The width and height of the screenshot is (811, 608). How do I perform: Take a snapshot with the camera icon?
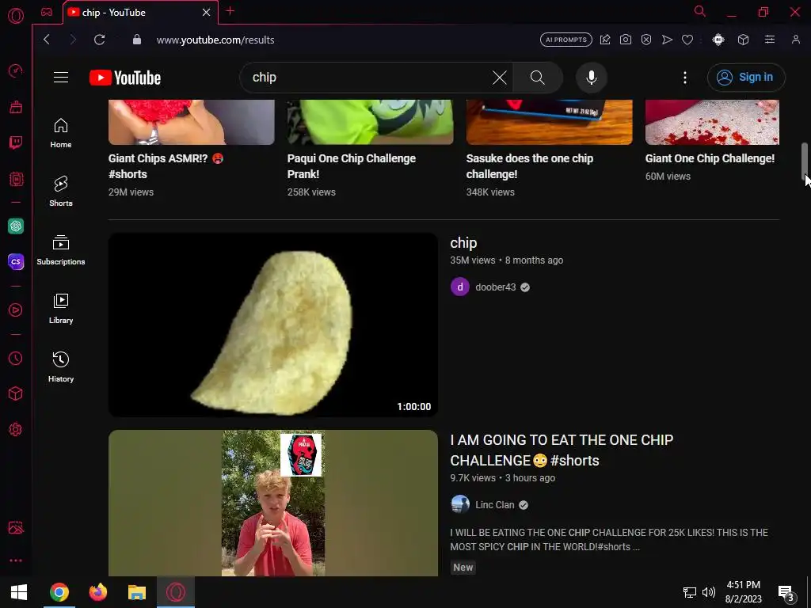[x=626, y=40]
